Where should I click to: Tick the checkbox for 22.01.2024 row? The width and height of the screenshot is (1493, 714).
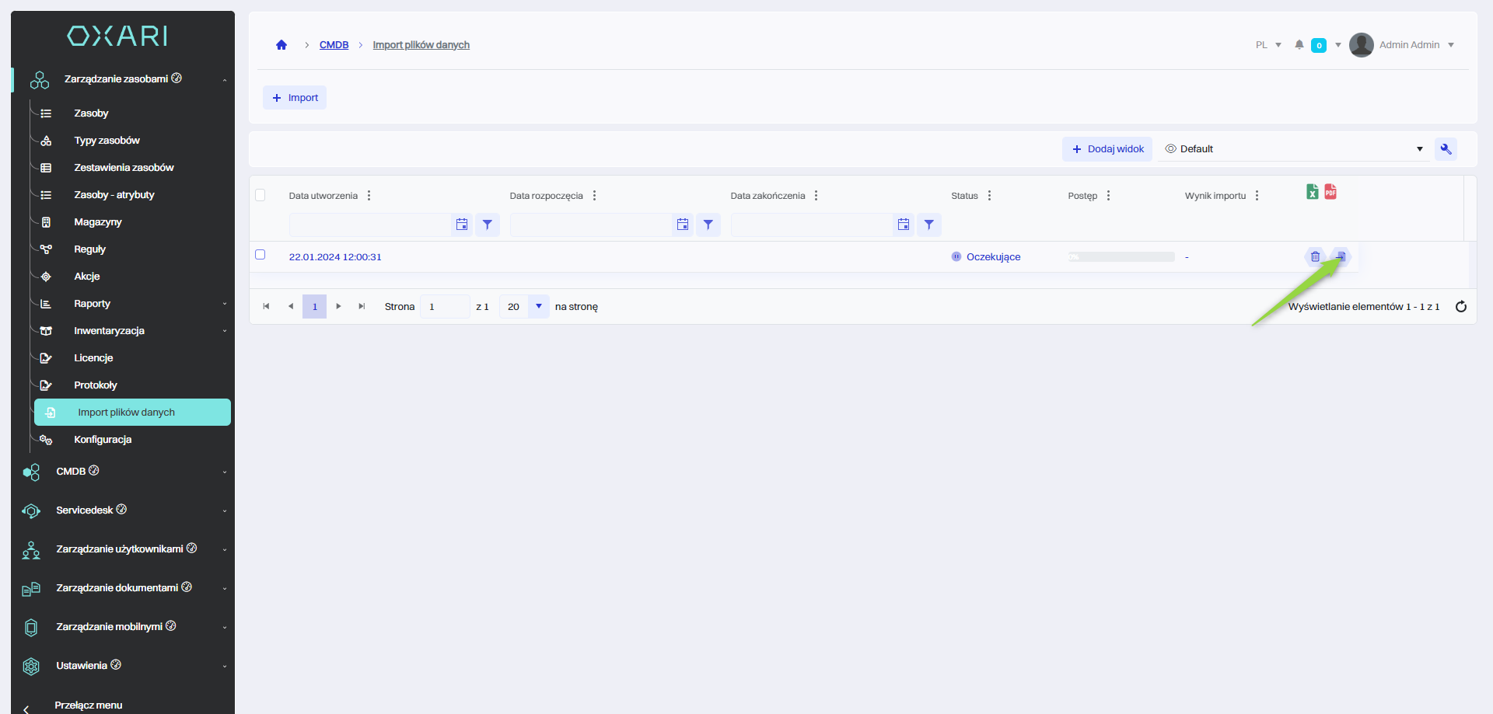click(260, 255)
